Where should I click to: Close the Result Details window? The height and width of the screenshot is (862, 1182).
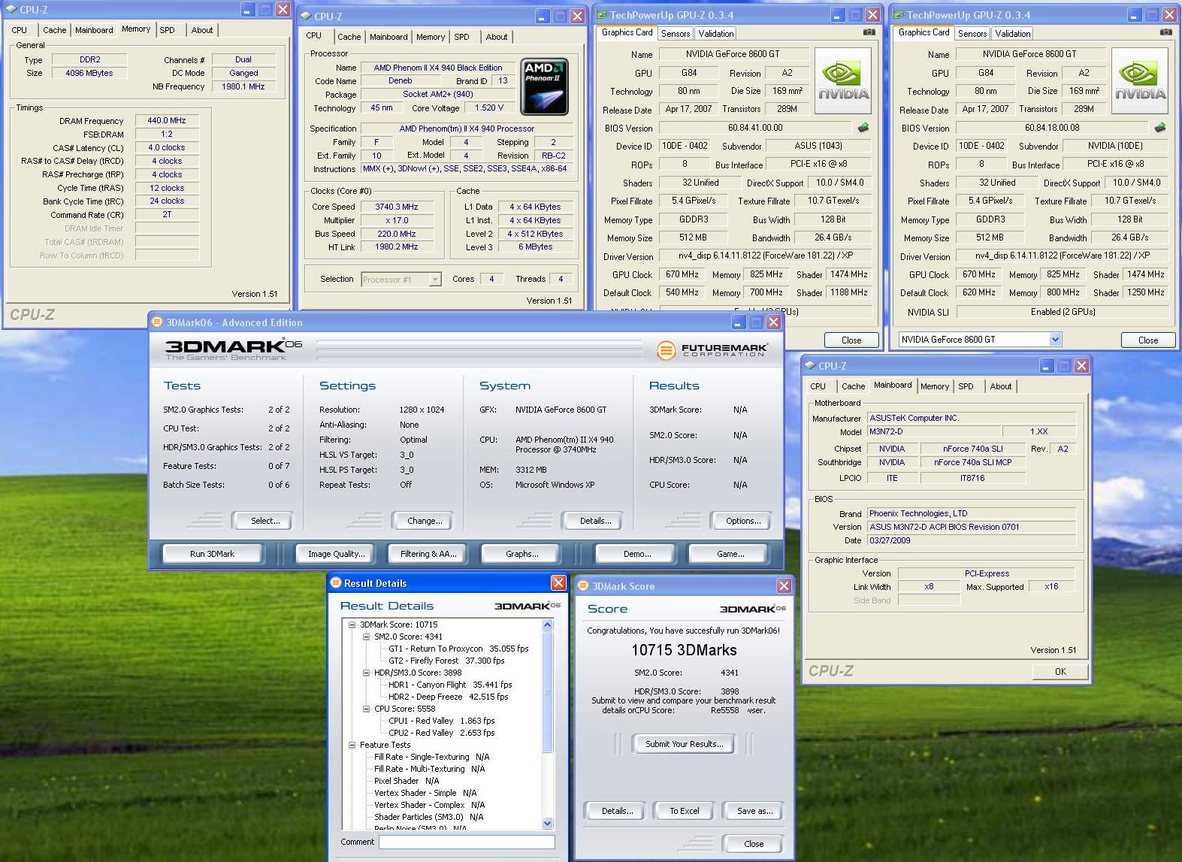(x=558, y=583)
